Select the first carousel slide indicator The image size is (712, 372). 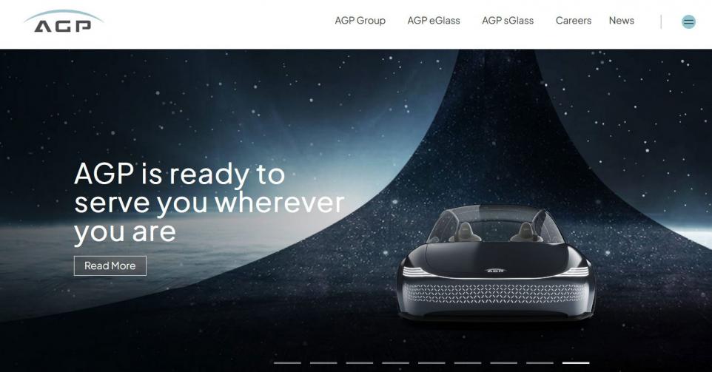pyautogui.click(x=287, y=363)
